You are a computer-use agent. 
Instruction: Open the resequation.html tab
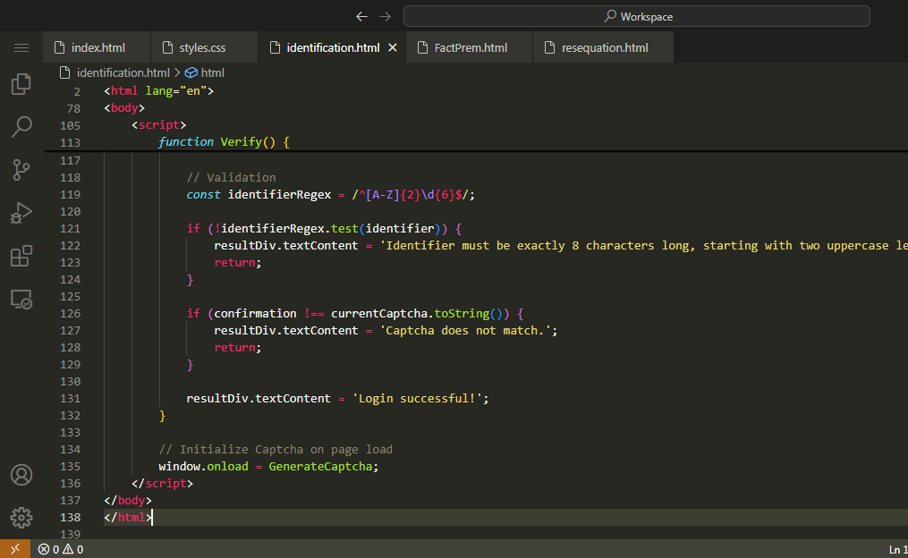[x=604, y=47]
